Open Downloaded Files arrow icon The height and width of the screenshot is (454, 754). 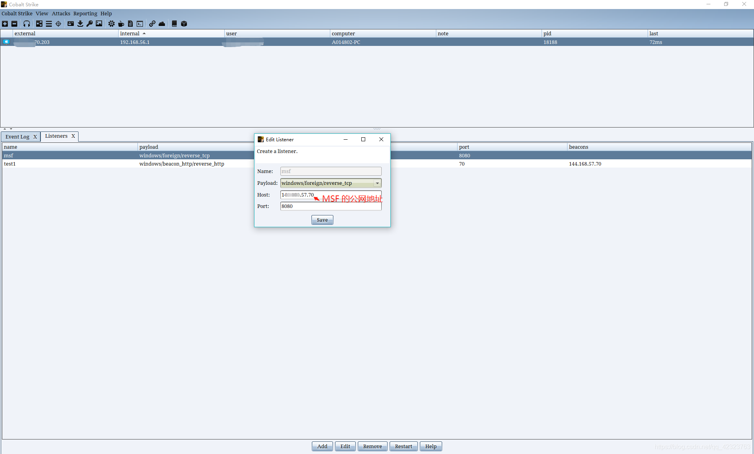tap(80, 24)
